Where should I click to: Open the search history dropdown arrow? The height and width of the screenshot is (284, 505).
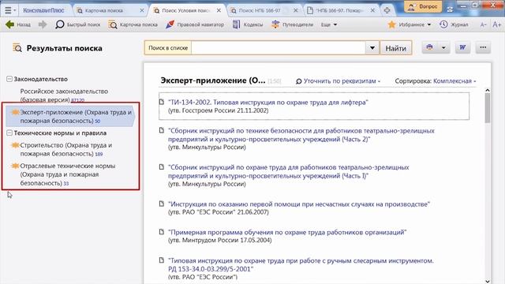tap(372, 48)
